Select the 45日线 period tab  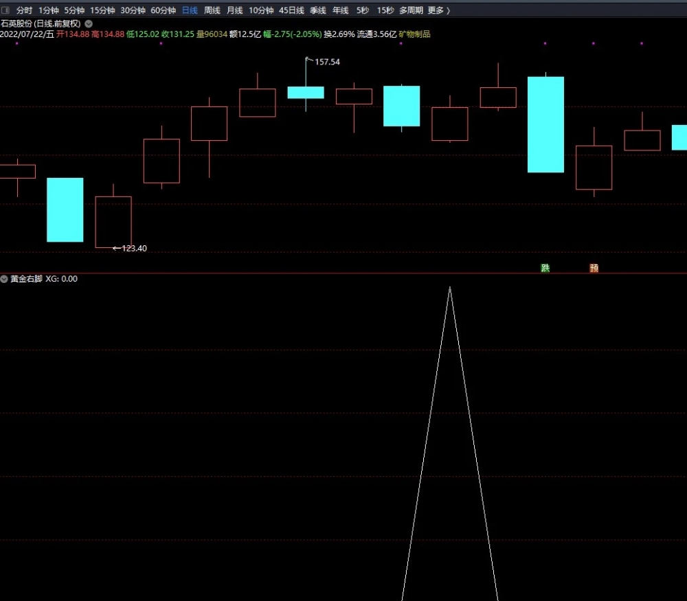coord(291,10)
